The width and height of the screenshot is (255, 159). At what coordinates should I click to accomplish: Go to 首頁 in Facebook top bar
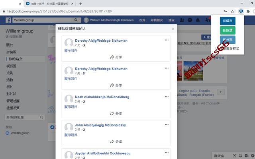[x=142, y=20]
